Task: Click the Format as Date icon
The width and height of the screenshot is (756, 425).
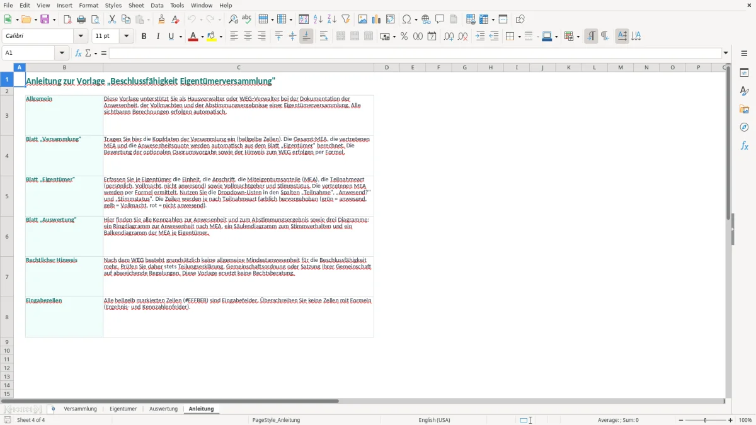Action: [x=432, y=37]
